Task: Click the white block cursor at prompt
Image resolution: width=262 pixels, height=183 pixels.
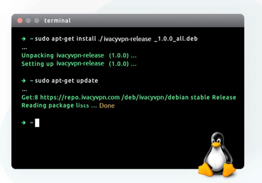Action: point(37,123)
